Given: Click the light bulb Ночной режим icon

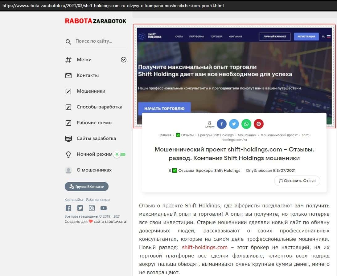Looking at the screenshot, I should (x=68, y=154).
